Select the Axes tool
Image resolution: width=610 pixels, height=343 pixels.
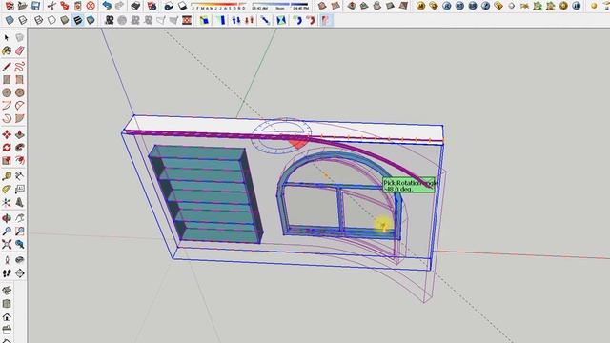tap(7, 202)
